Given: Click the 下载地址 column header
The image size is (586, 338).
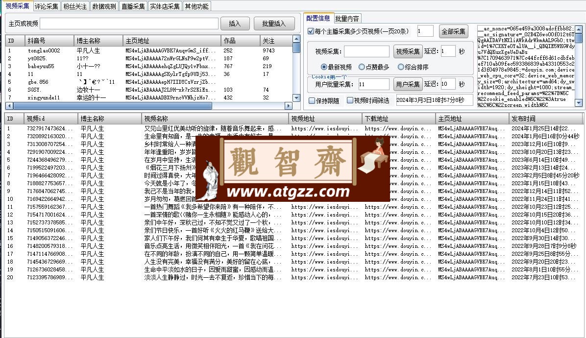Looking at the screenshot, I should pyautogui.click(x=399, y=119).
